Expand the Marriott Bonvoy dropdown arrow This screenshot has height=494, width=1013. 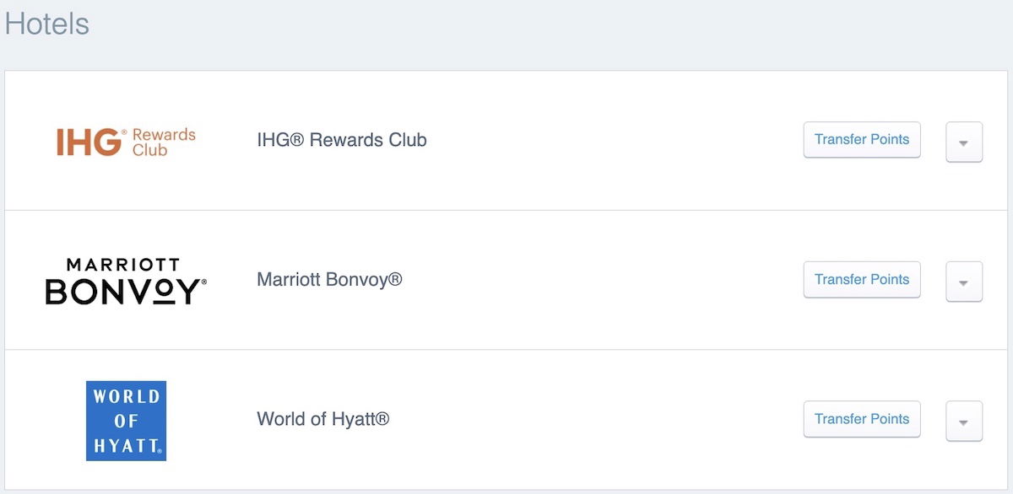coord(964,282)
